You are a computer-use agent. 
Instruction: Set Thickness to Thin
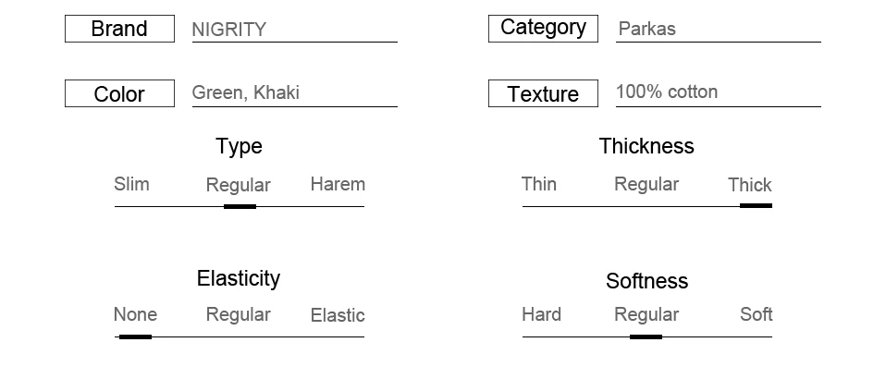[539, 184]
